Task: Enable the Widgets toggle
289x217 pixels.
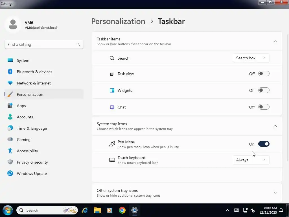Action: pos(264,90)
